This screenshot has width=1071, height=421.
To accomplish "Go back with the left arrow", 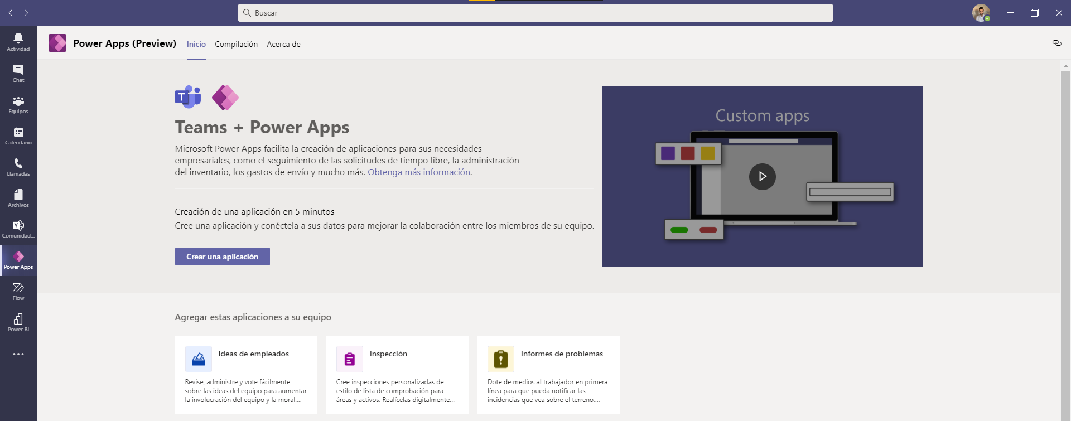I will (x=11, y=12).
